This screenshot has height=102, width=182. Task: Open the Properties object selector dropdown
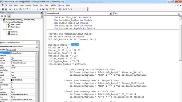tap(37, 46)
